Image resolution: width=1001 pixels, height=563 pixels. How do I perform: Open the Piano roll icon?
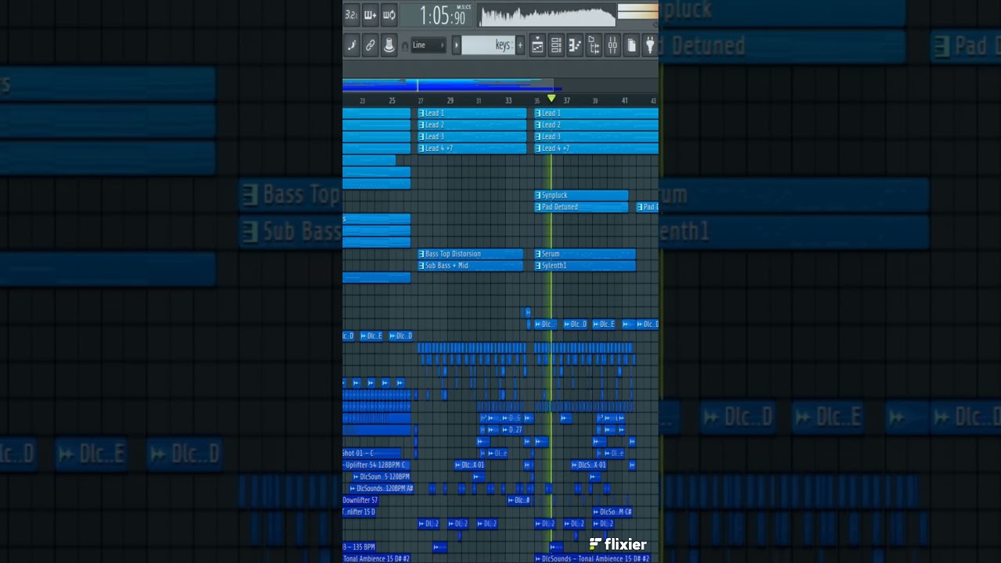point(575,45)
